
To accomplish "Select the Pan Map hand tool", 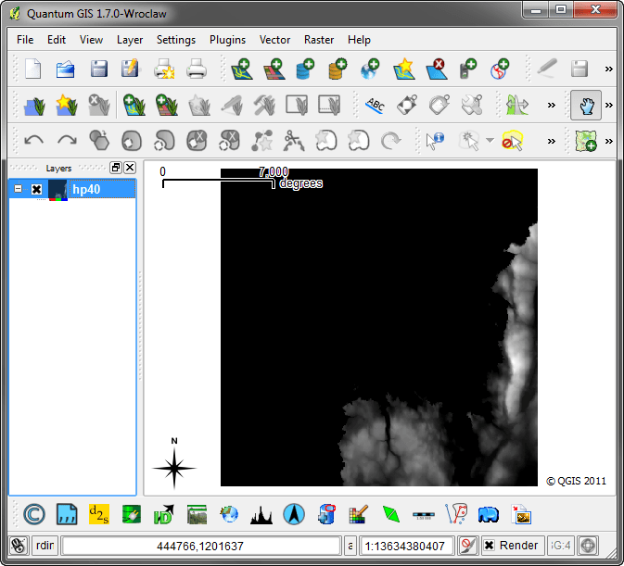I will [586, 106].
